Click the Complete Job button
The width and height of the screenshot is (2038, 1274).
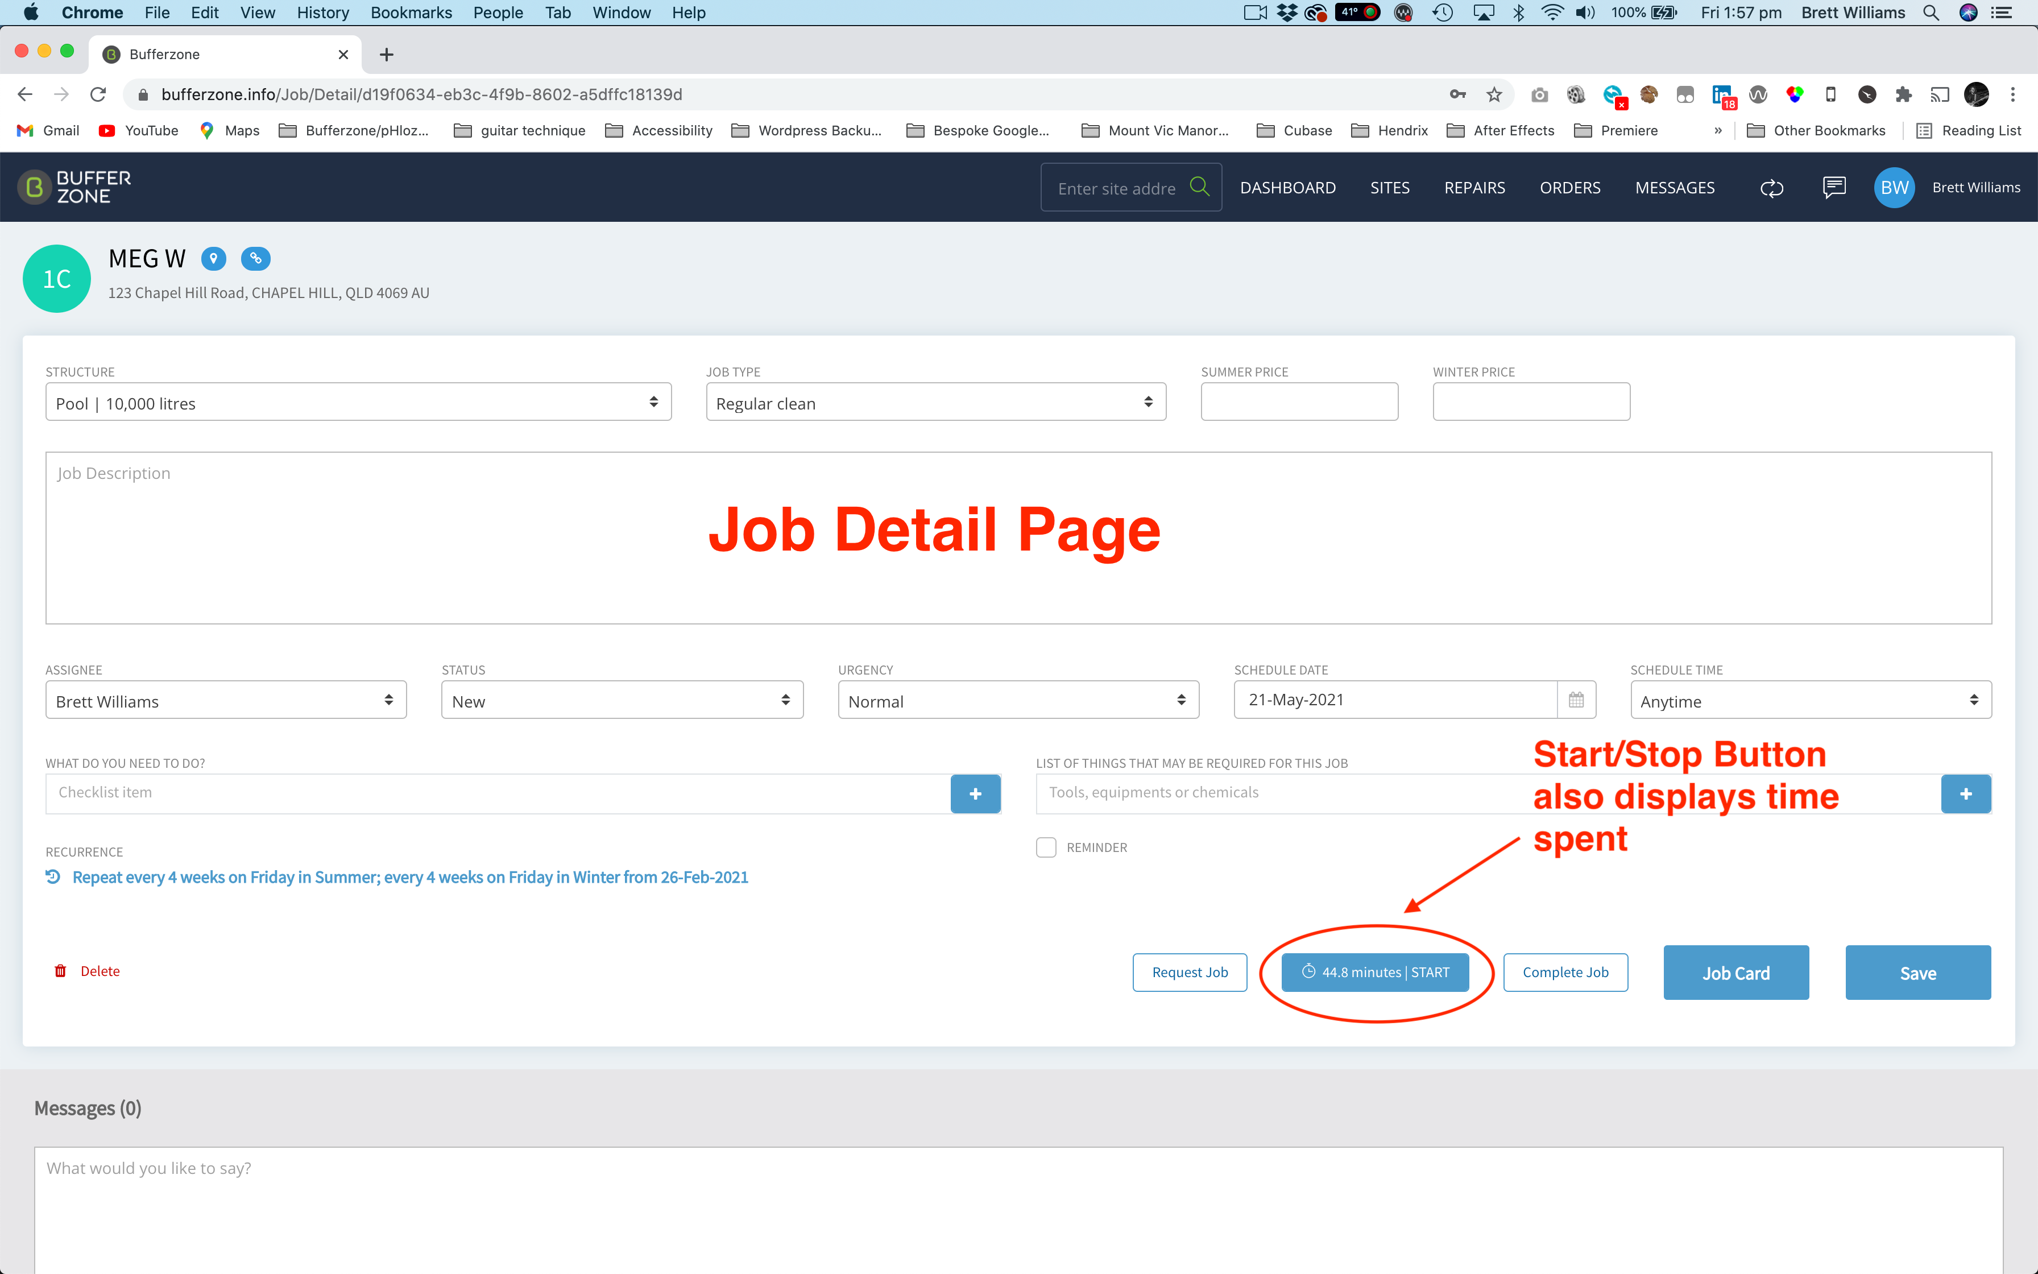1565,973
